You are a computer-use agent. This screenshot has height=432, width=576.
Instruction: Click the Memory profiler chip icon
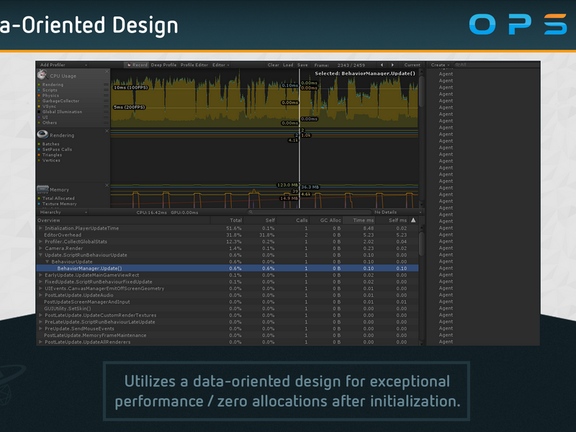click(x=42, y=189)
